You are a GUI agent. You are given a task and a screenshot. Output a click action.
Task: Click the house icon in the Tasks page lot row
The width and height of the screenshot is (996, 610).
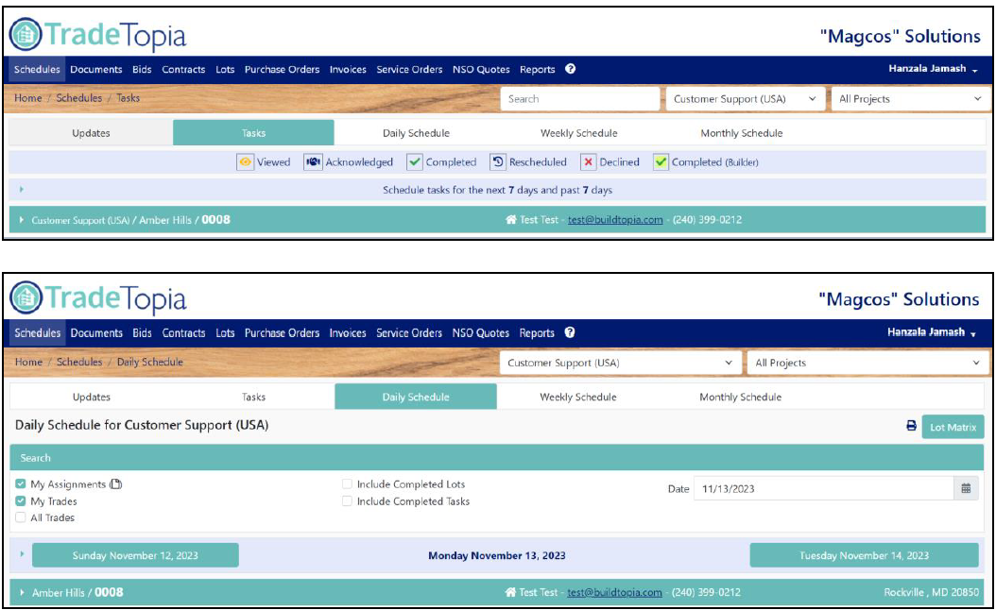[510, 220]
